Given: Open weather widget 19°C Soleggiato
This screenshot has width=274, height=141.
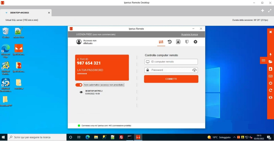Looking at the screenshot, I should click(x=219, y=137).
